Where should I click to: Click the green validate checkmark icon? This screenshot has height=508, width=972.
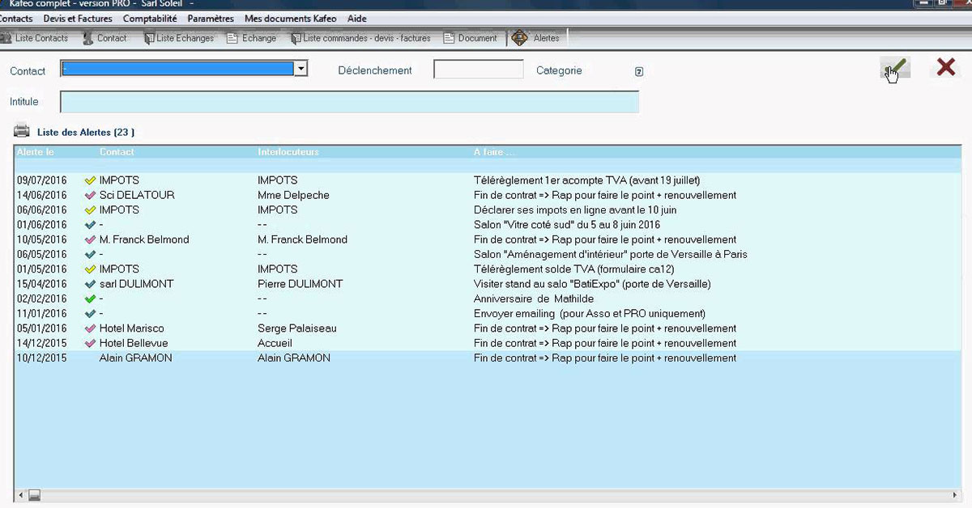pos(895,68)
